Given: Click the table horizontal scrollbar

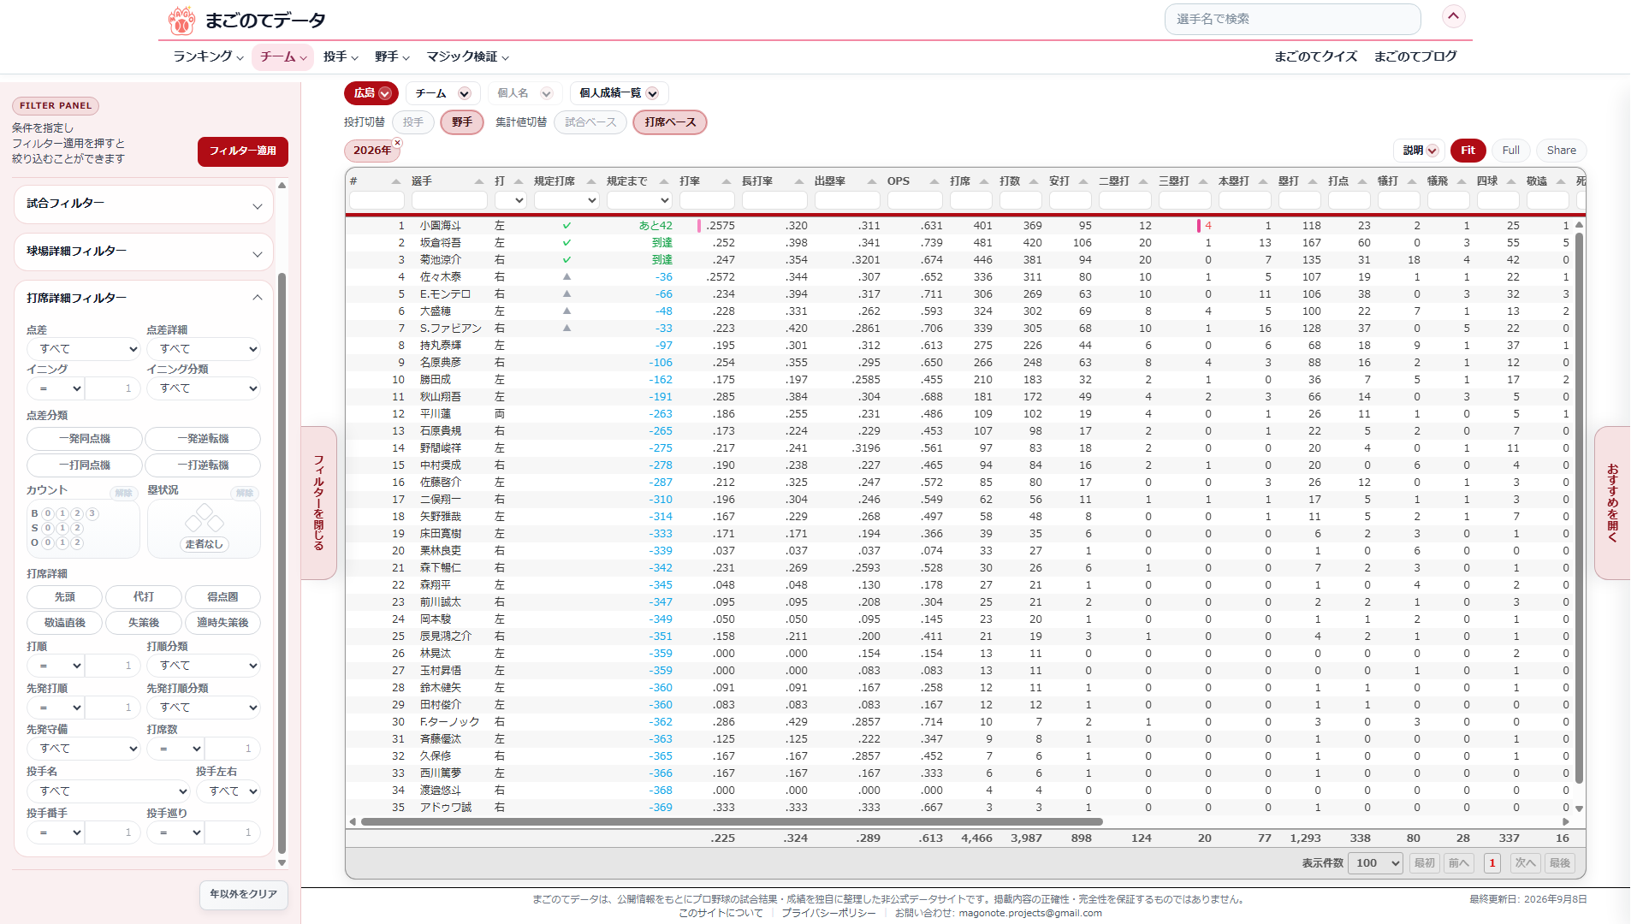Looking at the screenshot, I should 732,821.
